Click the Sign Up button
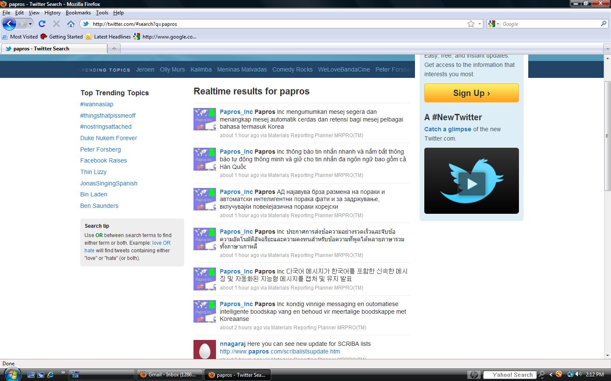This screenshot has height=381, width=611. tap(471, 93)
